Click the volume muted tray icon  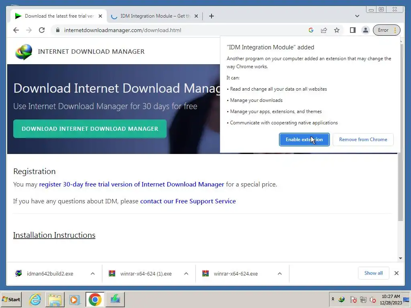373,299
